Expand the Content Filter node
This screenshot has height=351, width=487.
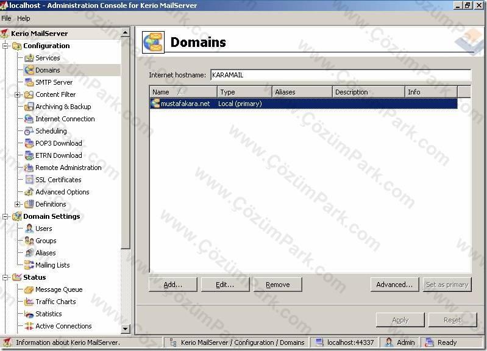(18, 94)
